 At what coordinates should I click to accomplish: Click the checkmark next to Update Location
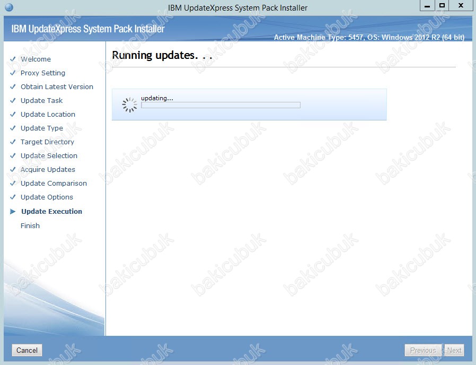13,114
